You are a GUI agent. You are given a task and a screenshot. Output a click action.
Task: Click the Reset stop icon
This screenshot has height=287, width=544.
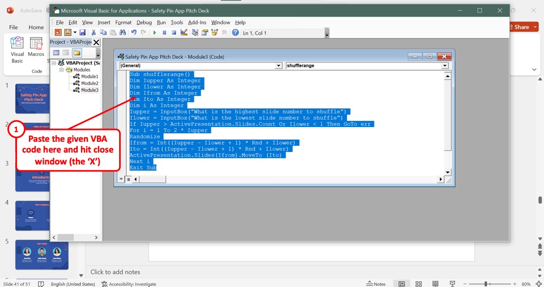point(174,33)
